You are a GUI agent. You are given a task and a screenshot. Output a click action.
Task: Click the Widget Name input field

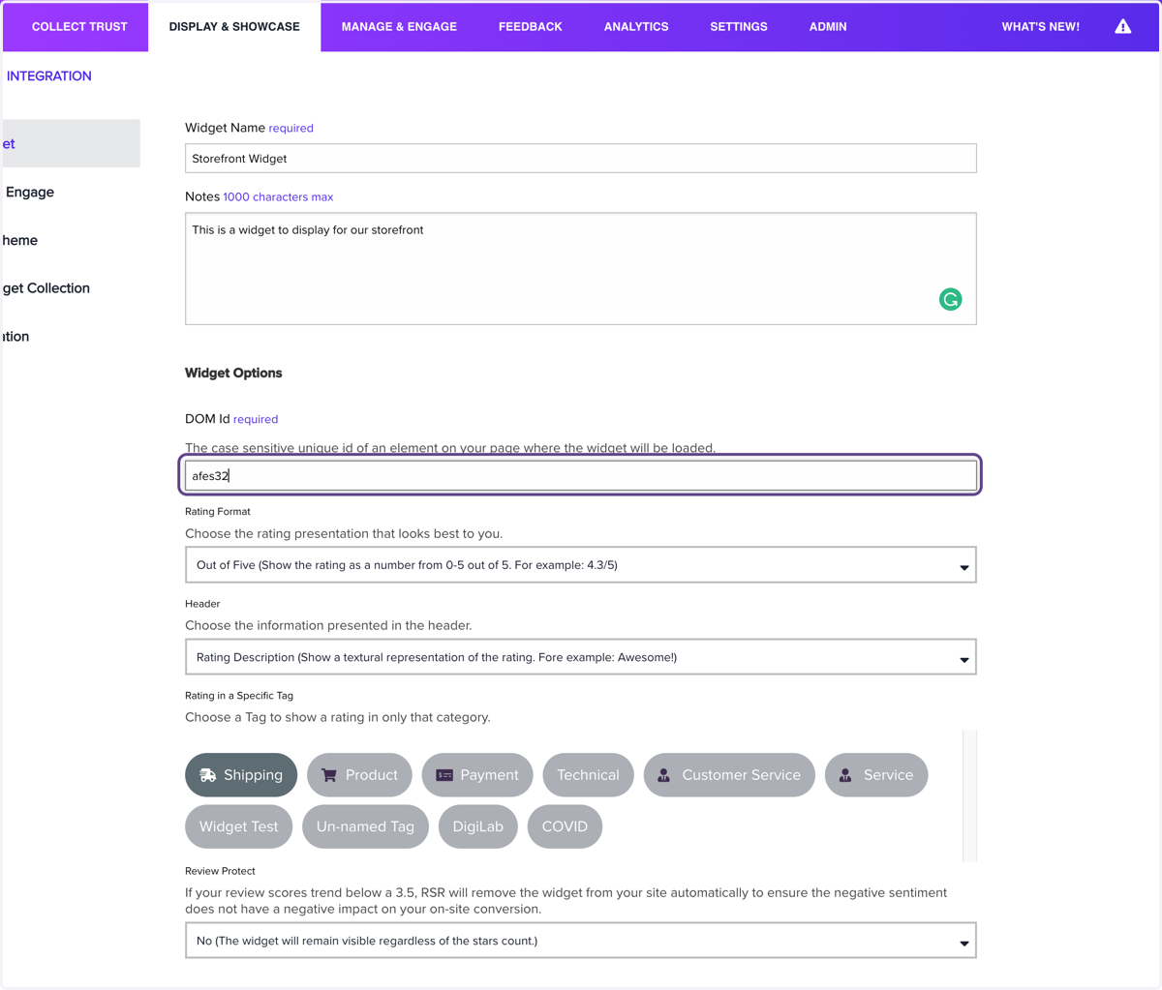pos(580,158)
